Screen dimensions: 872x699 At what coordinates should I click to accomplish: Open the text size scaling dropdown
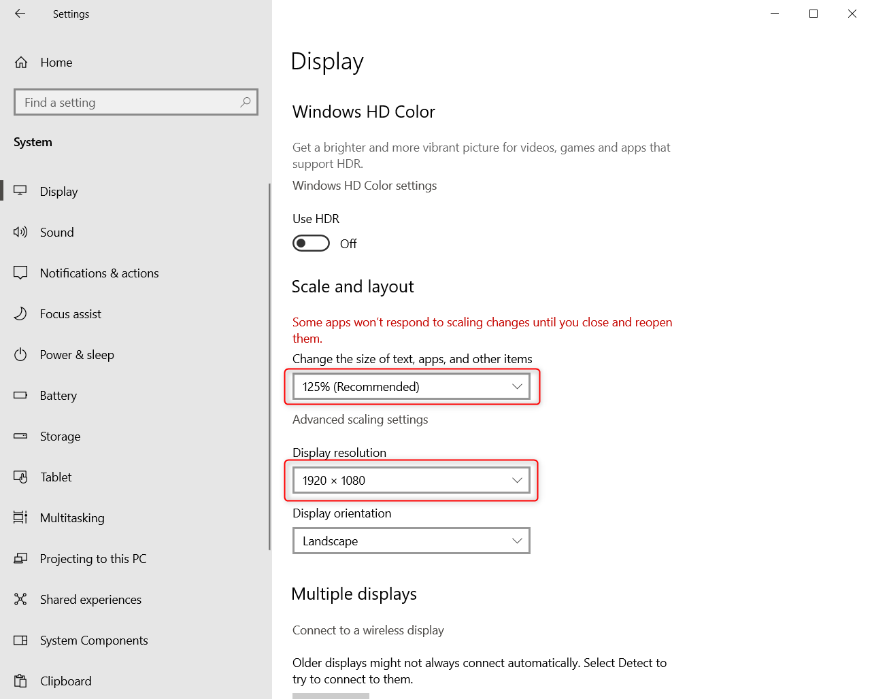(x=411, y=386)
